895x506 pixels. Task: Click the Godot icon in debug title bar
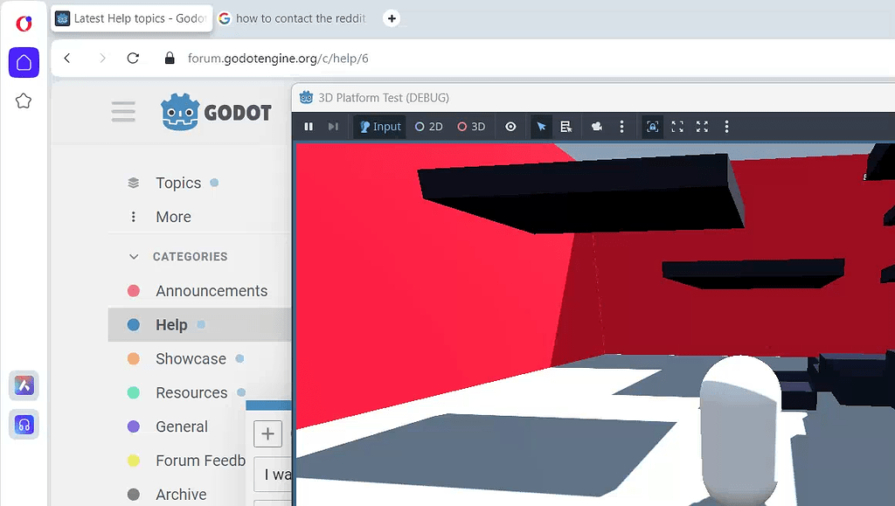307,98
